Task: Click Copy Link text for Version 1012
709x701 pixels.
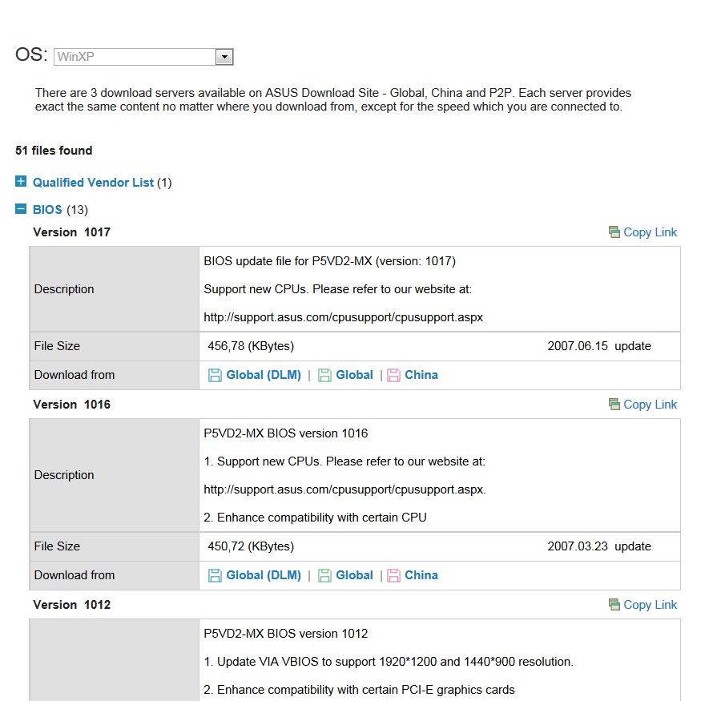Action: pos(650,605)
